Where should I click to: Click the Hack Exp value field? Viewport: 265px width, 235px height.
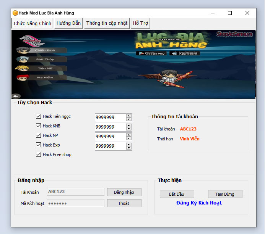[x=111, y=146]
